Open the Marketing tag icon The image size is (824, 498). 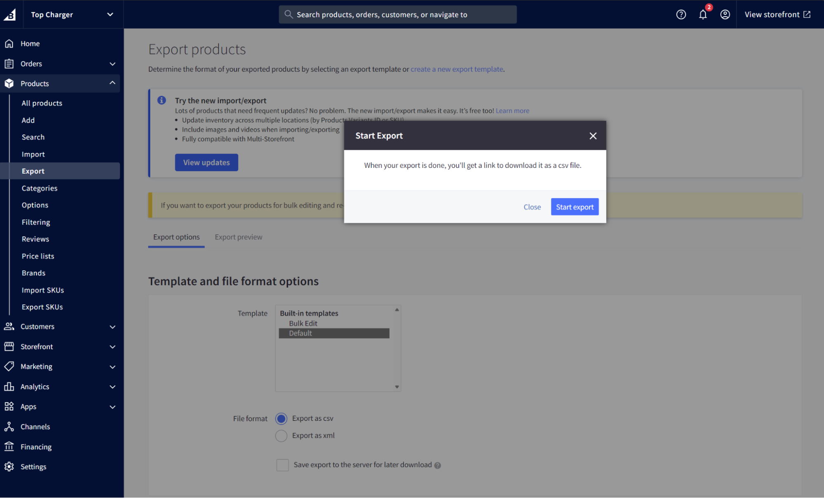pos(9,366)
